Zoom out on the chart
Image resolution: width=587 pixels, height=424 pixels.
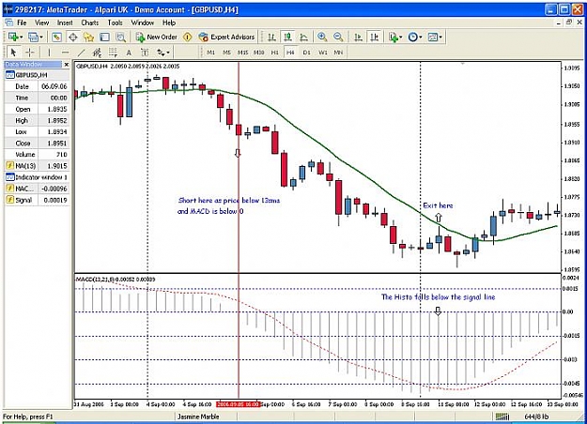point(338,37)
